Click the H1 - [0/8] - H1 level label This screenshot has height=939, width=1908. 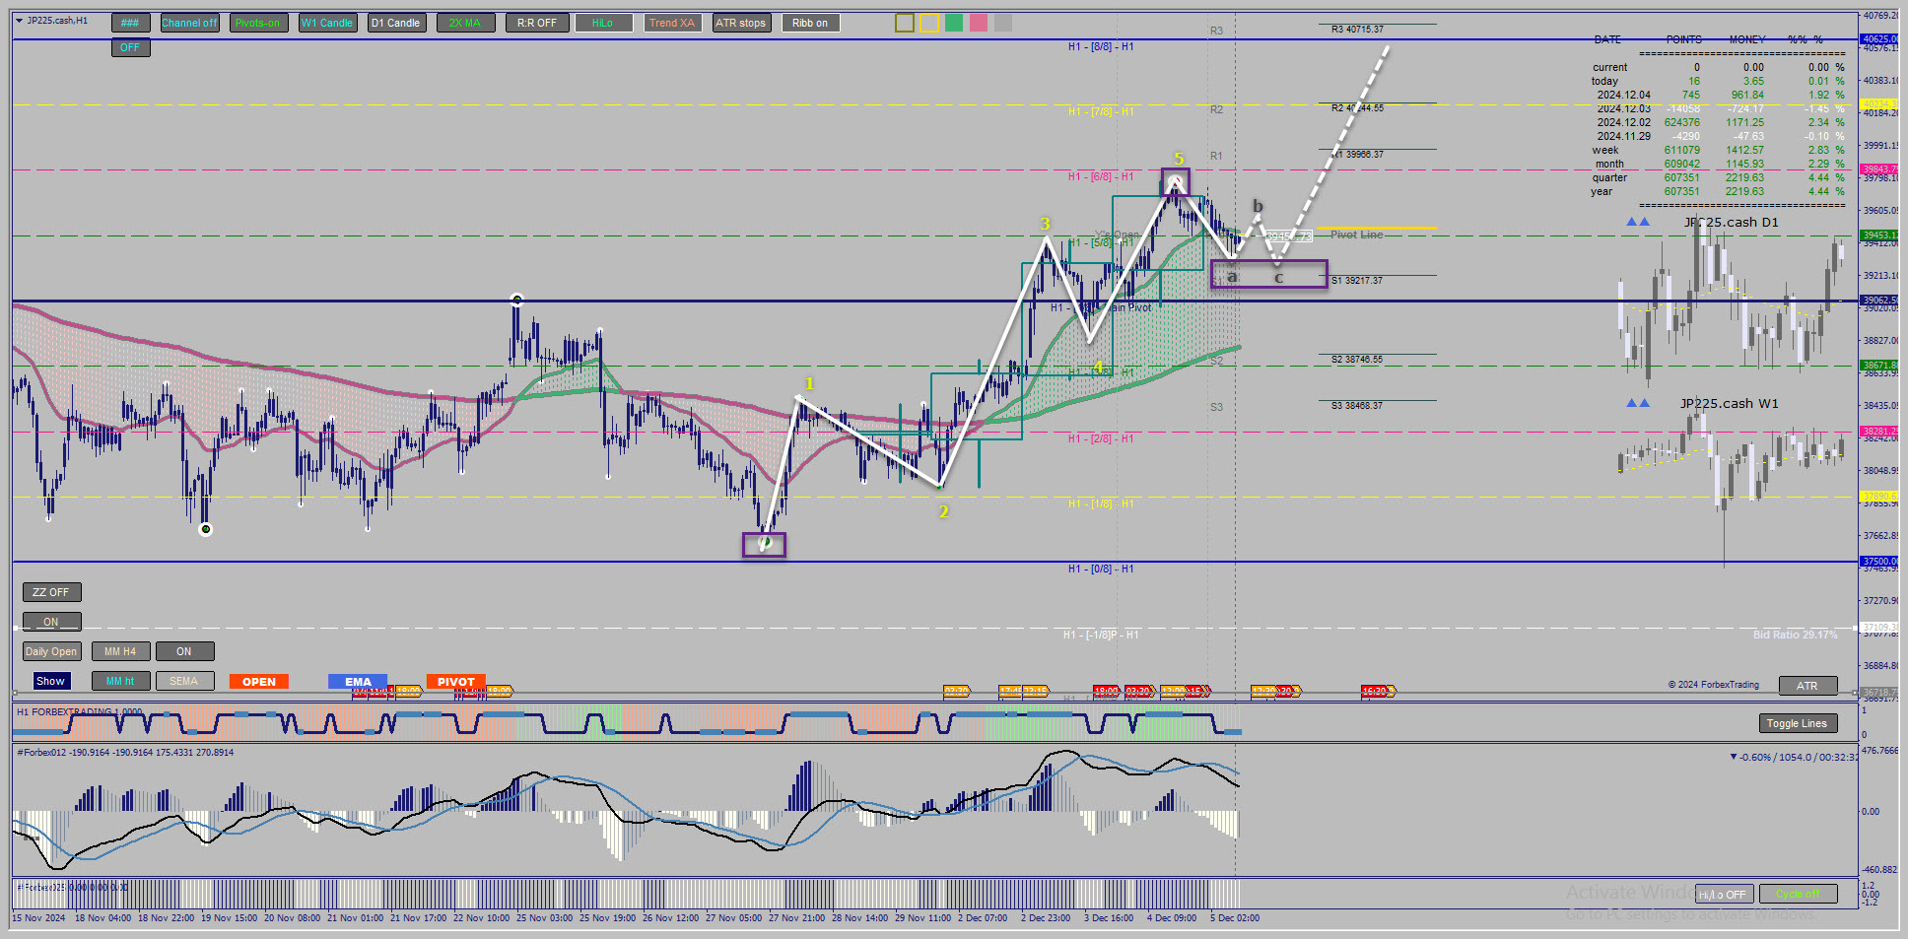pos(1101,570)
